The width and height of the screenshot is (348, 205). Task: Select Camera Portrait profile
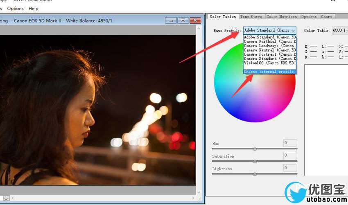(270, 54)
